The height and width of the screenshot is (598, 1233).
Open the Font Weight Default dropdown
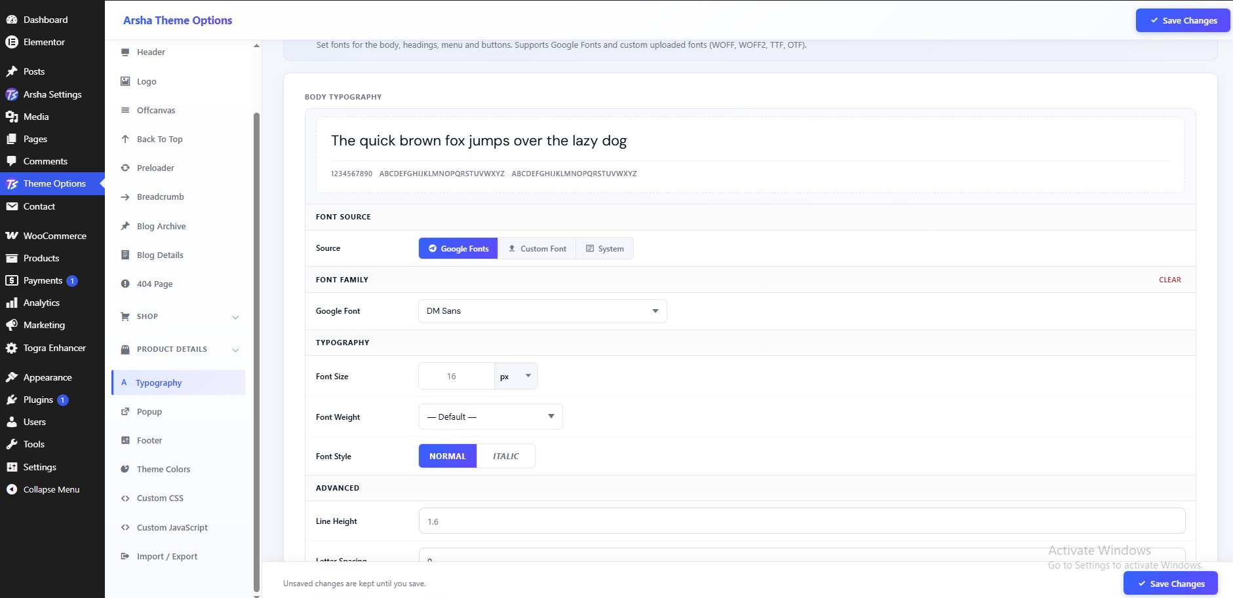coord(490,417)
